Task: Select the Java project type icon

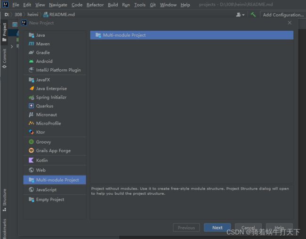Action: 31,35
